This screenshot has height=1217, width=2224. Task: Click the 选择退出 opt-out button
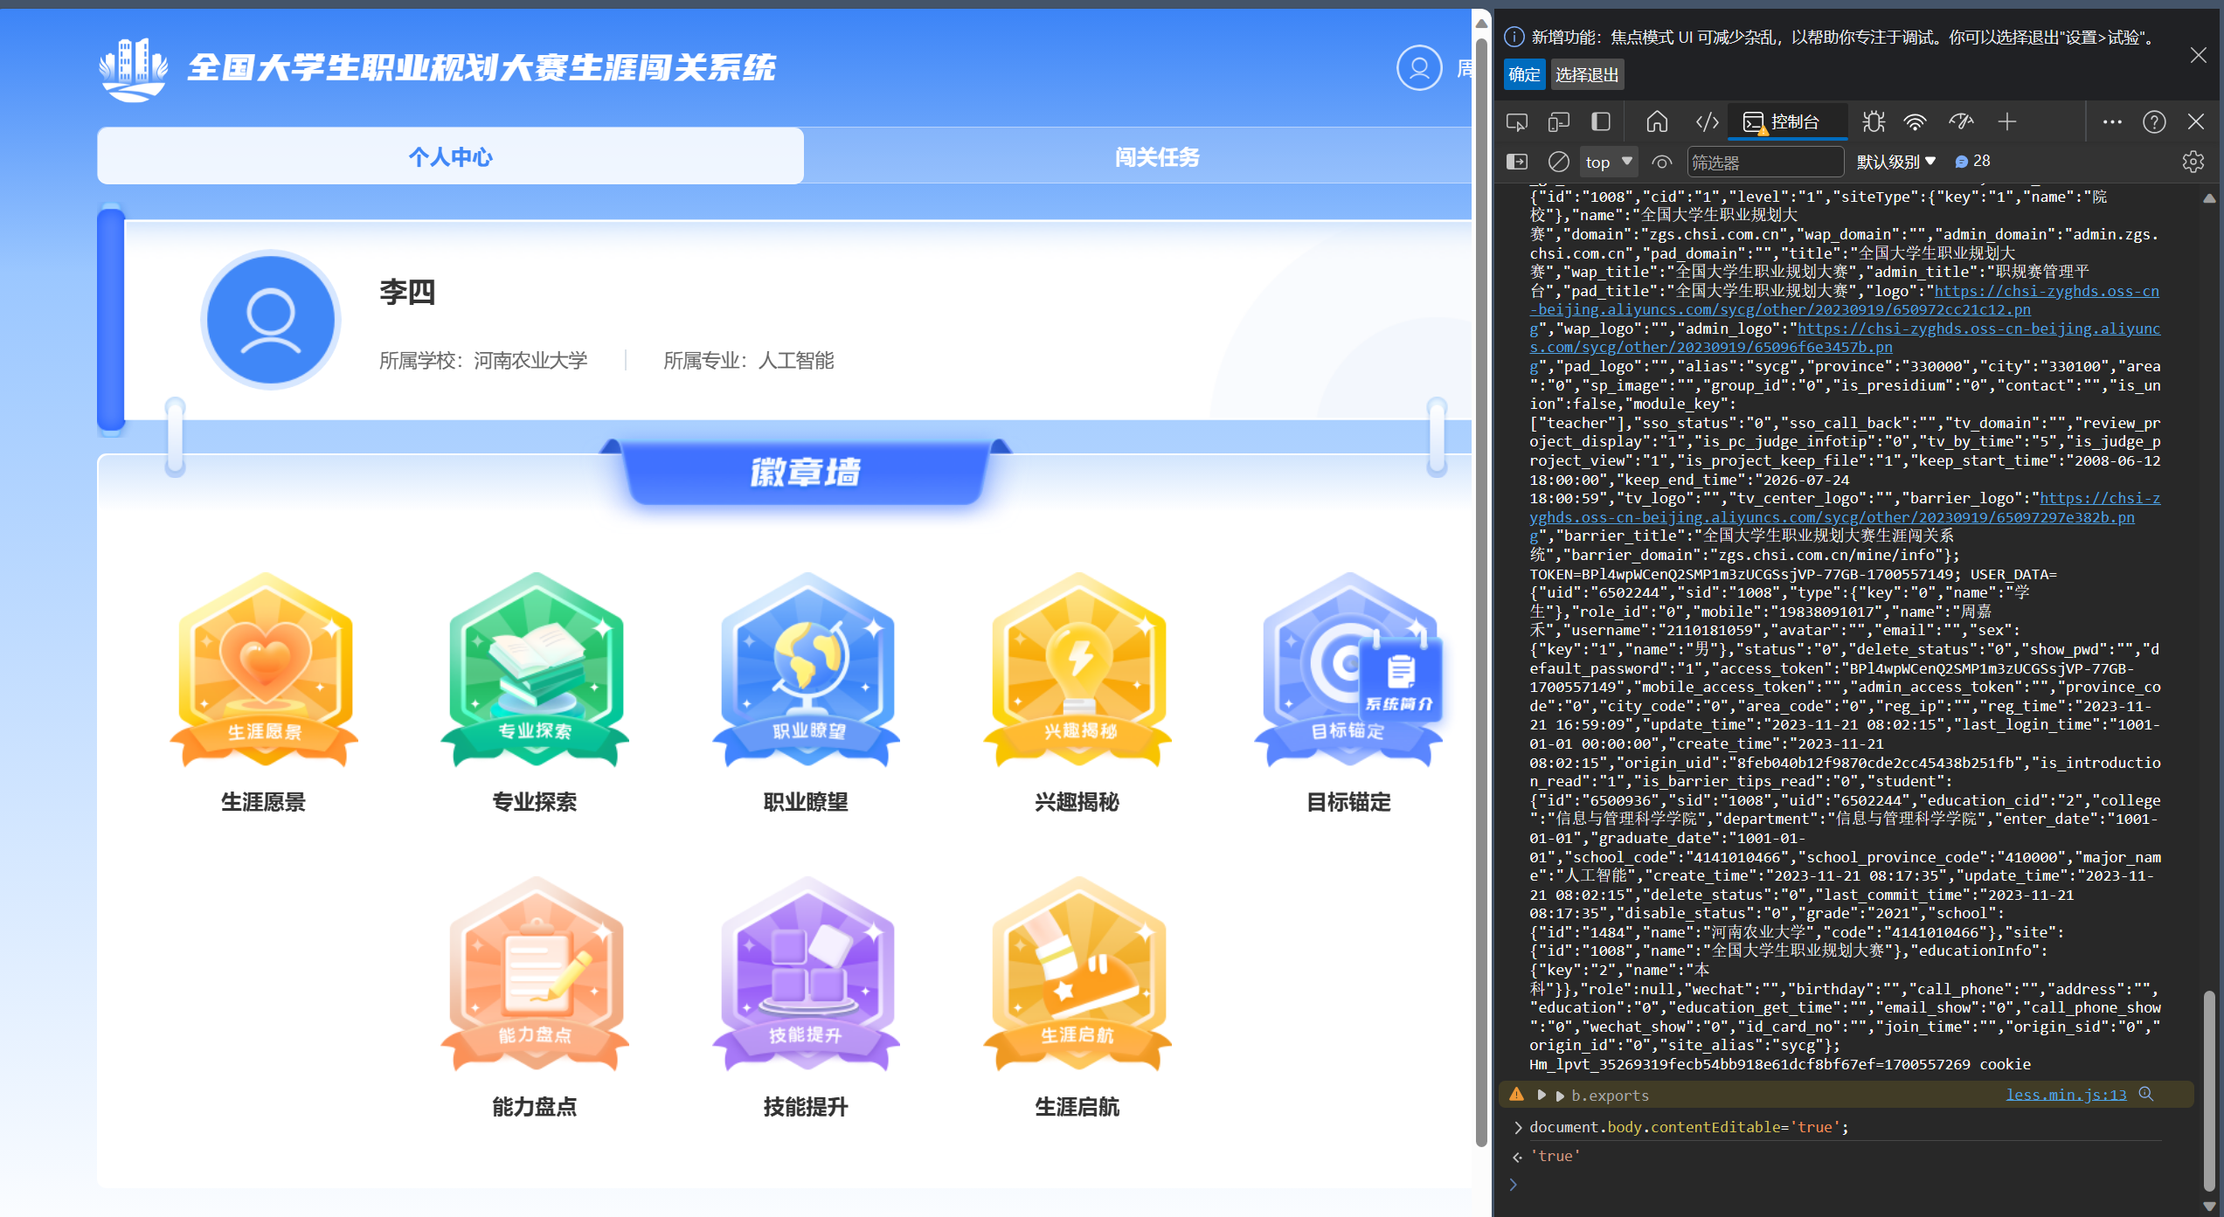1587,75
